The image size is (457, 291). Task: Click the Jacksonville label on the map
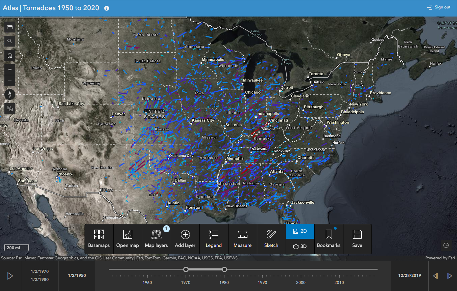pyautogui.click(x=303, y=203)
